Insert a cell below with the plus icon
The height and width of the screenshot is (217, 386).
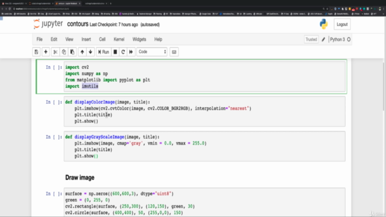point(46,52)
